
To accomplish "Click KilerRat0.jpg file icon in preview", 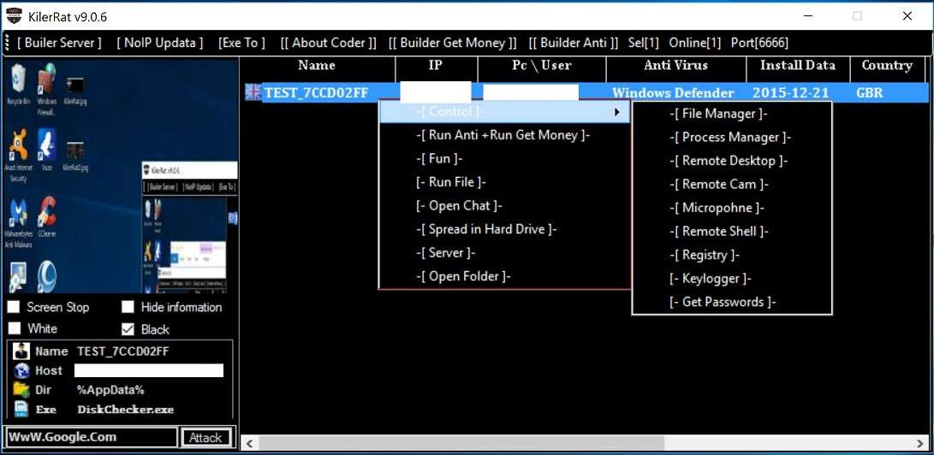I will point(75,151).
